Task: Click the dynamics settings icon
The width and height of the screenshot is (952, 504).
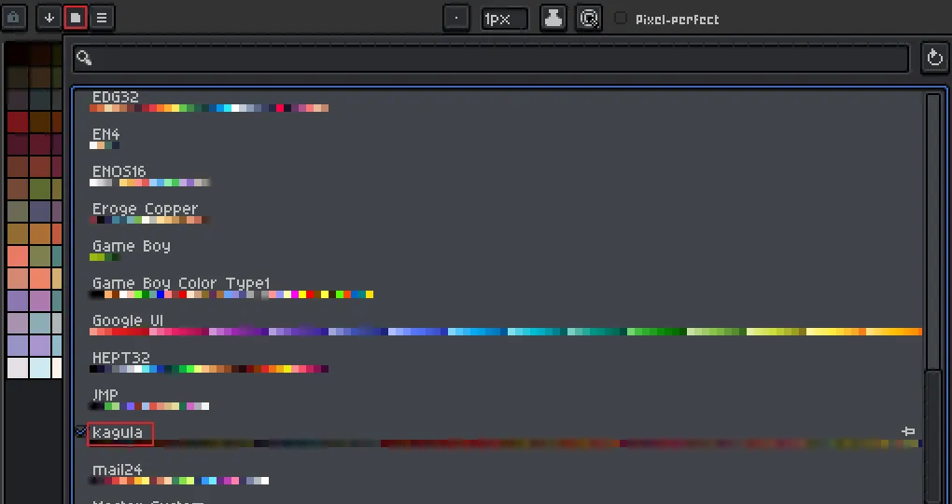Action: [x=589, y=18]
